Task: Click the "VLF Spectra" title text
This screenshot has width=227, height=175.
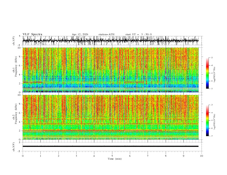Action: (x=32, y=34)
